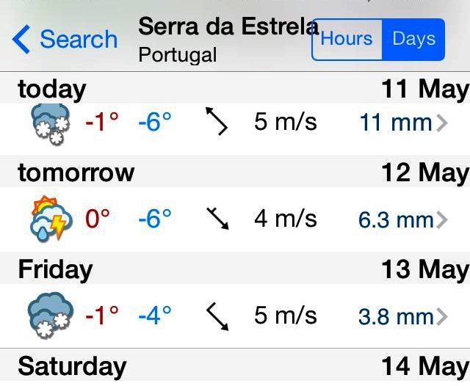The image size is (470, 386).
Task: Tap Friday's -4° low temperature
Action: 155,316
